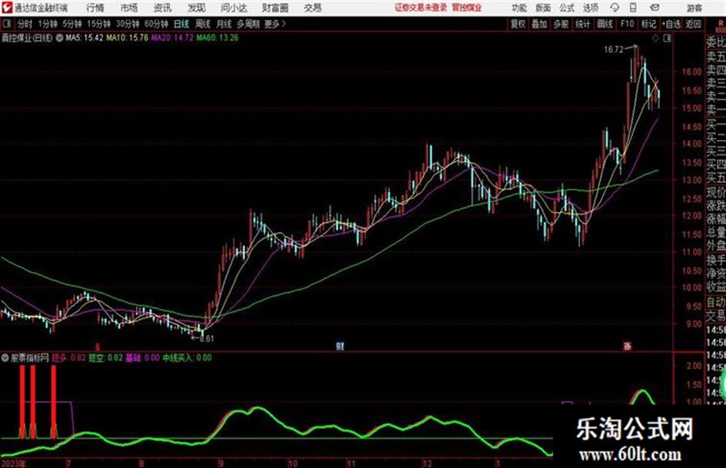
Task: Open the 发现 menu
Action: 197,8
